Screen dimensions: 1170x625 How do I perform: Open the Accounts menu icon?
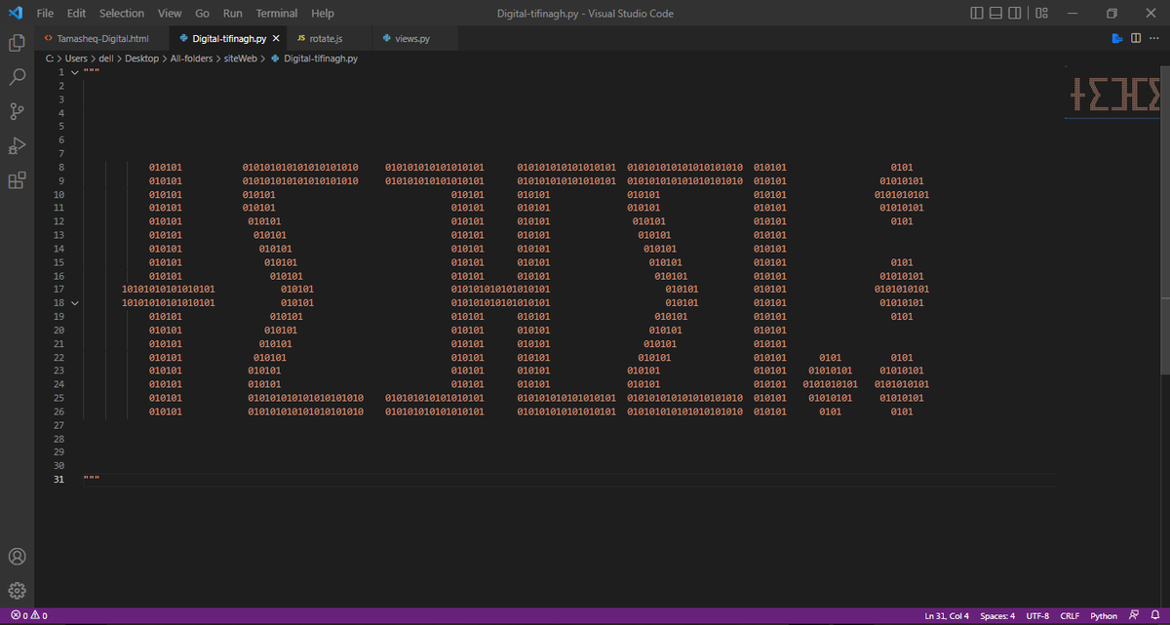pos(17,557)
